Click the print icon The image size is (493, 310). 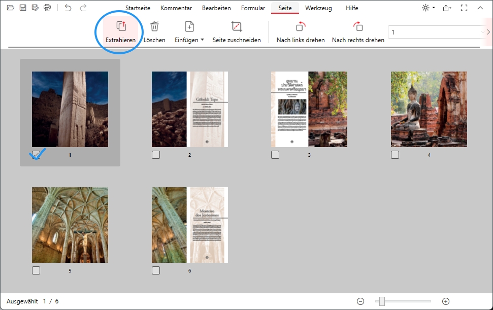(47, 8)
